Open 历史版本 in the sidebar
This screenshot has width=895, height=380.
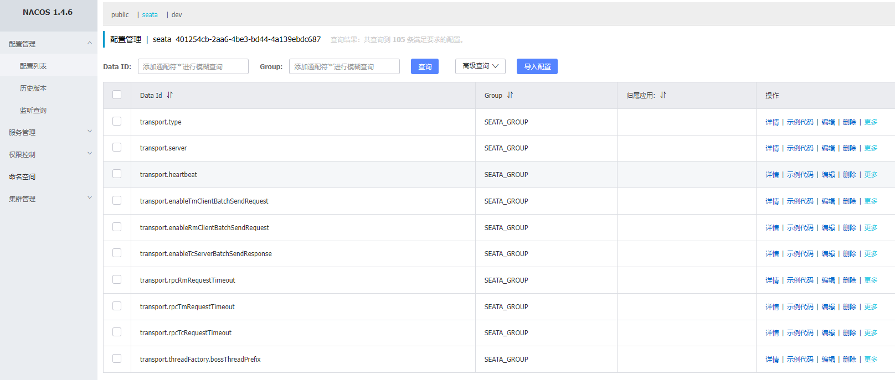point(33,88)
